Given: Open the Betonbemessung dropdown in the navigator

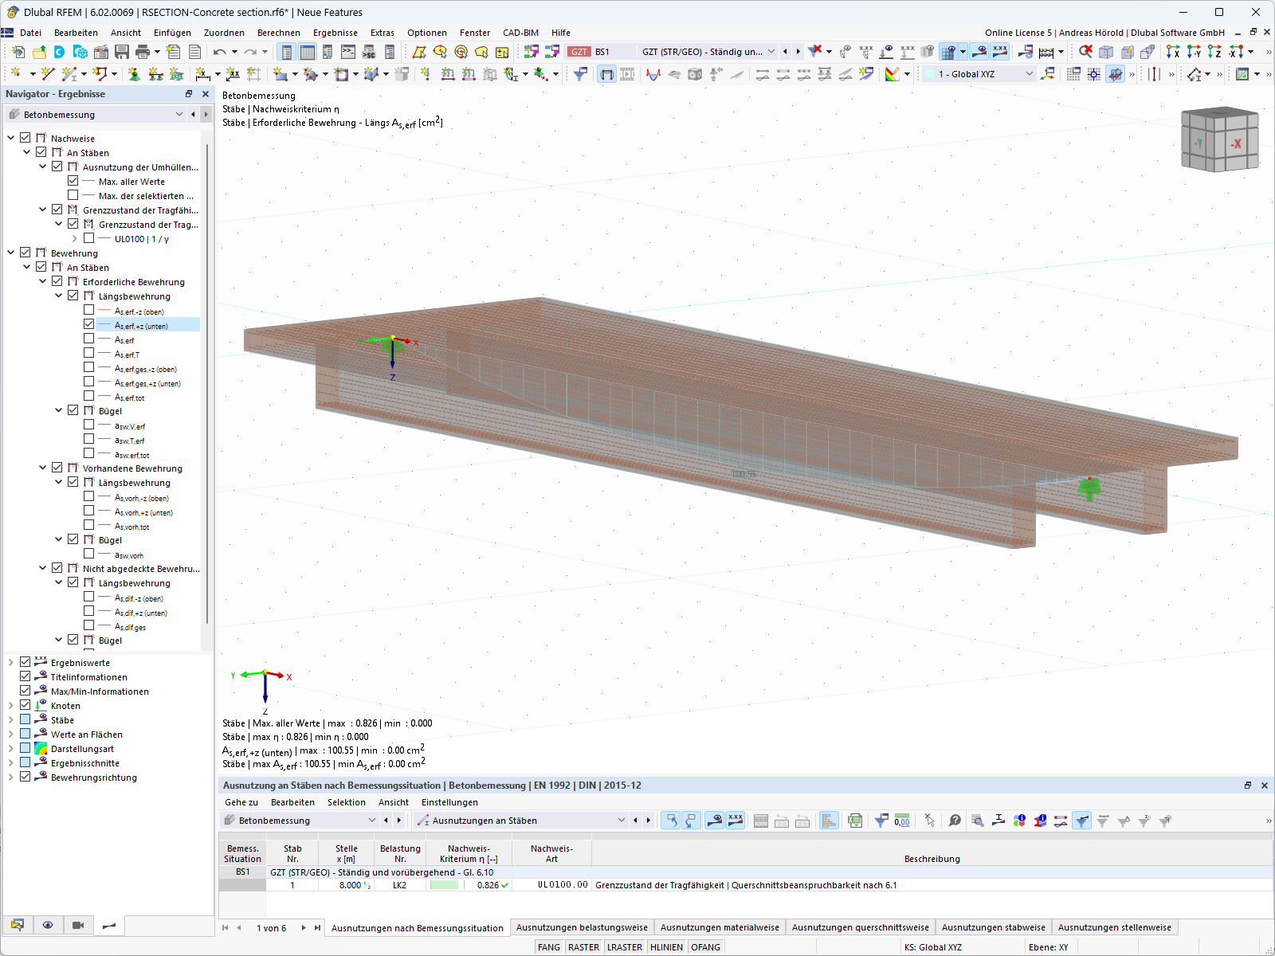Looking at the screenshot, I should (178, 114).
